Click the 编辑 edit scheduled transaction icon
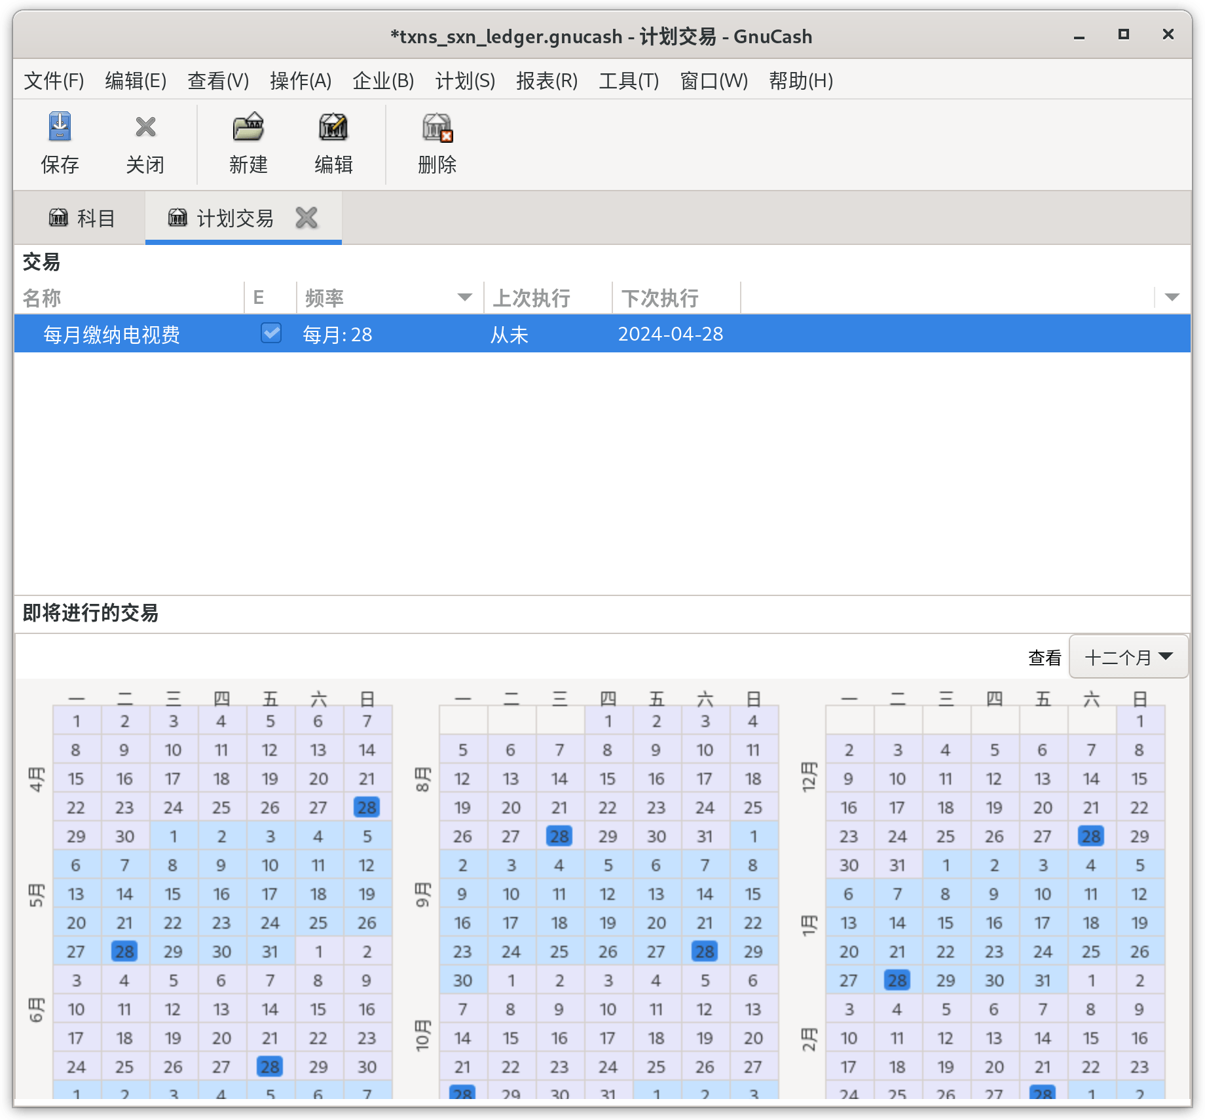The width and height of the screenshot is (1205, 1120). point(333,127)
